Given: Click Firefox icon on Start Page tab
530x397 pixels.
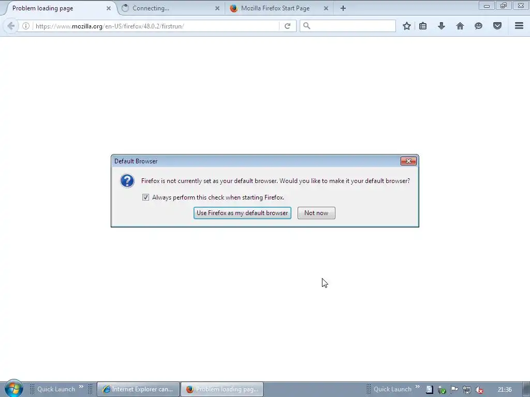Looking at the screenshot, I should click(x=233, y=8).
